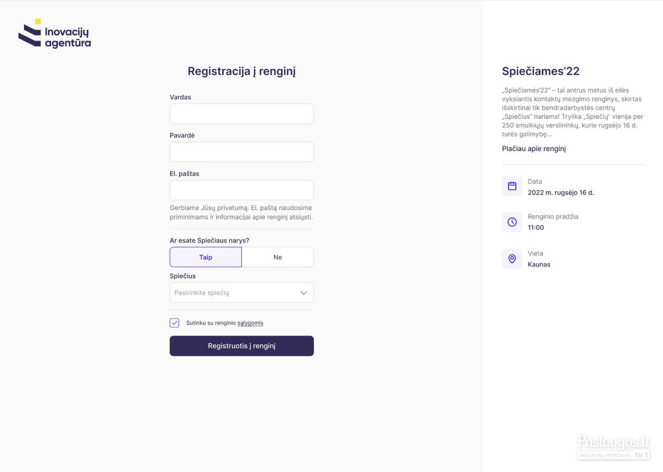
Task: Click the calendar icon beside Data
Action: coord(512,186)
